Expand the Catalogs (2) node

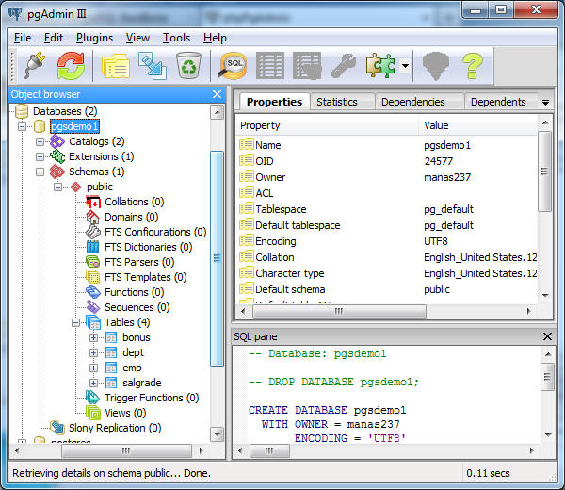click(x=40, y=141)
